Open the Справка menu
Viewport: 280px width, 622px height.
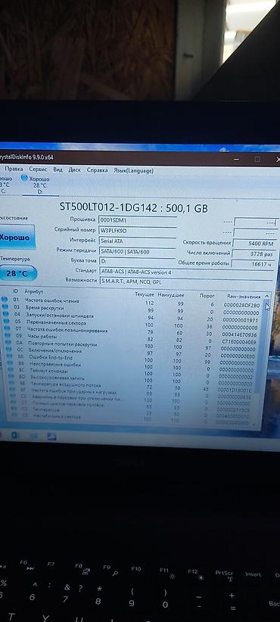(97, 170)
